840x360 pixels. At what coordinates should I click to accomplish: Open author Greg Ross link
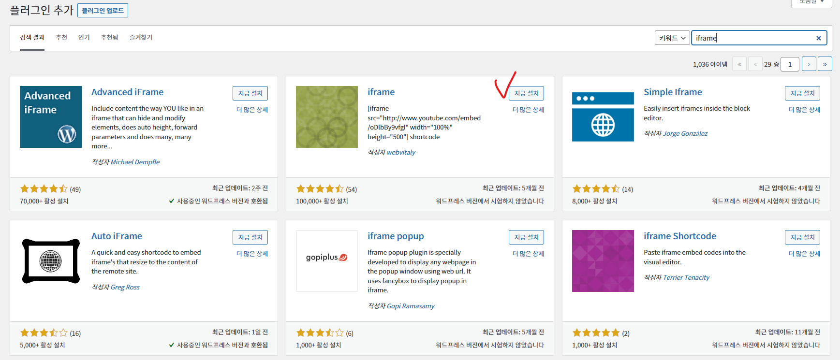pyautogui.click(x=125, y=287)
